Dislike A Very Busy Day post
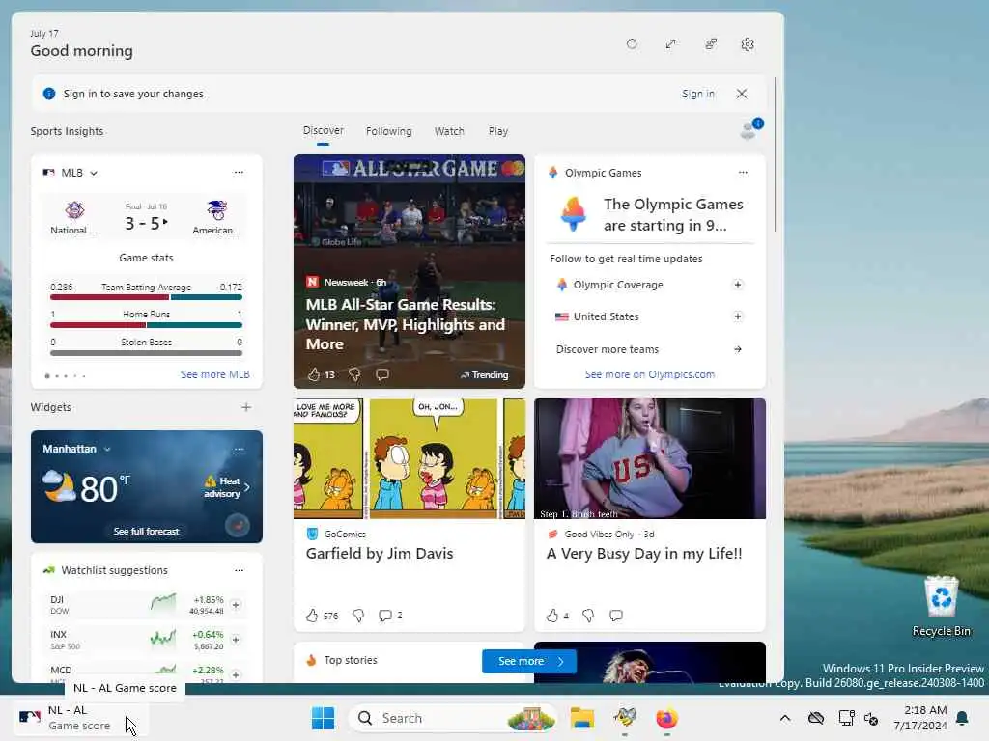 pyautogui.click(x=588, y=616)
